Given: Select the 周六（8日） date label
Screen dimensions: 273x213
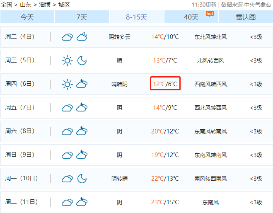Looking at the screenshot, I should tap(19, 131).
